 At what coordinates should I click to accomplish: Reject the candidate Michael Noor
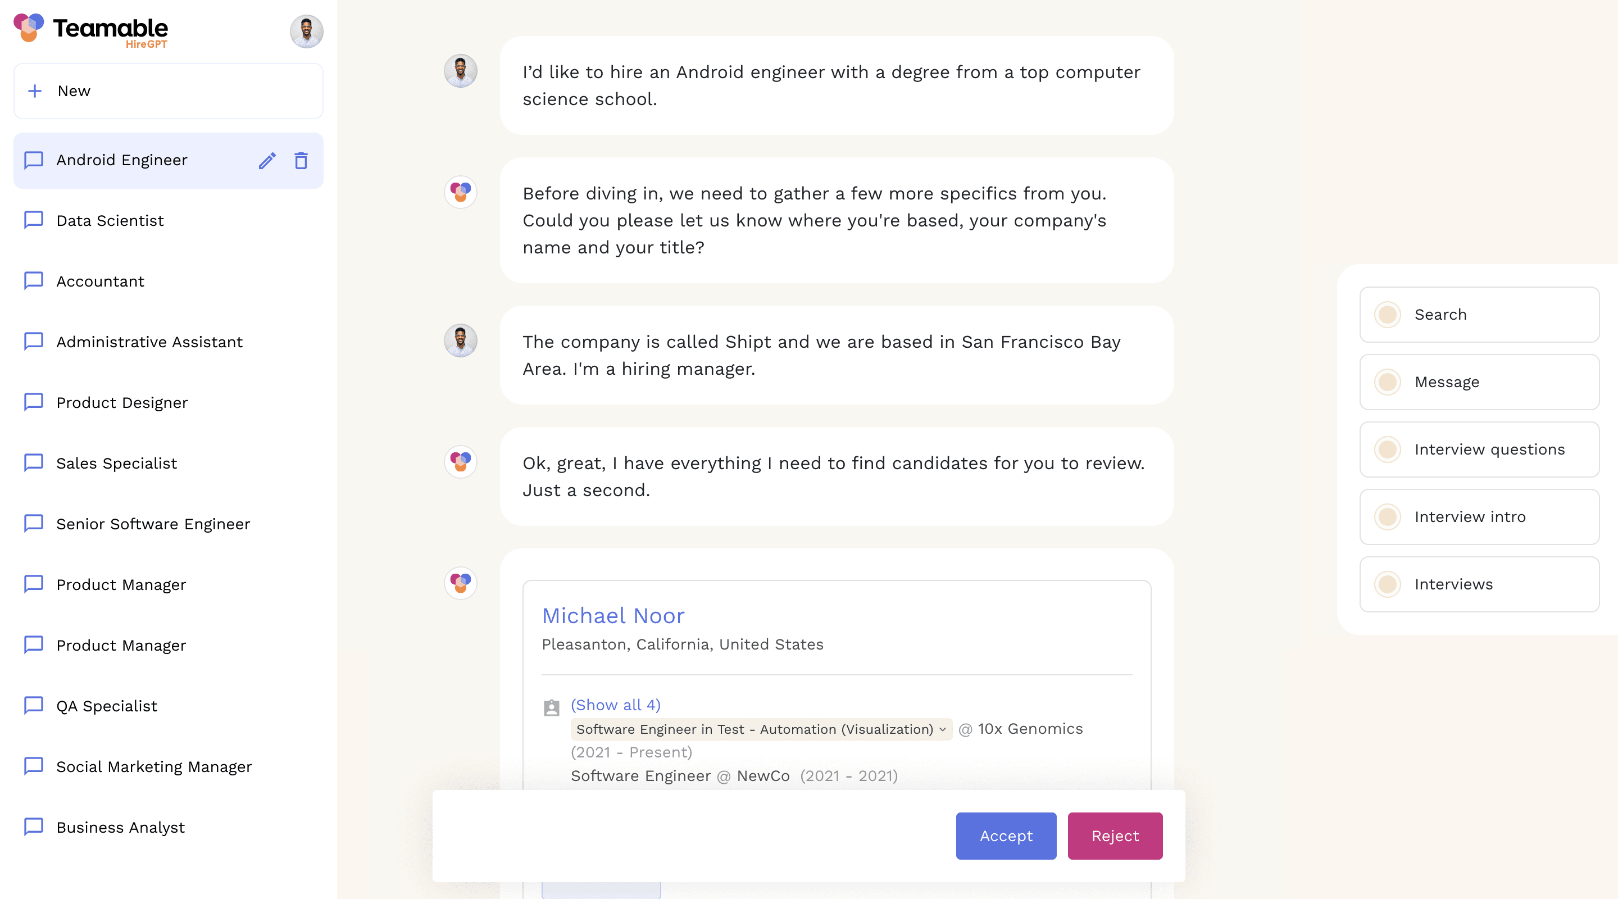pos(1115,835)
